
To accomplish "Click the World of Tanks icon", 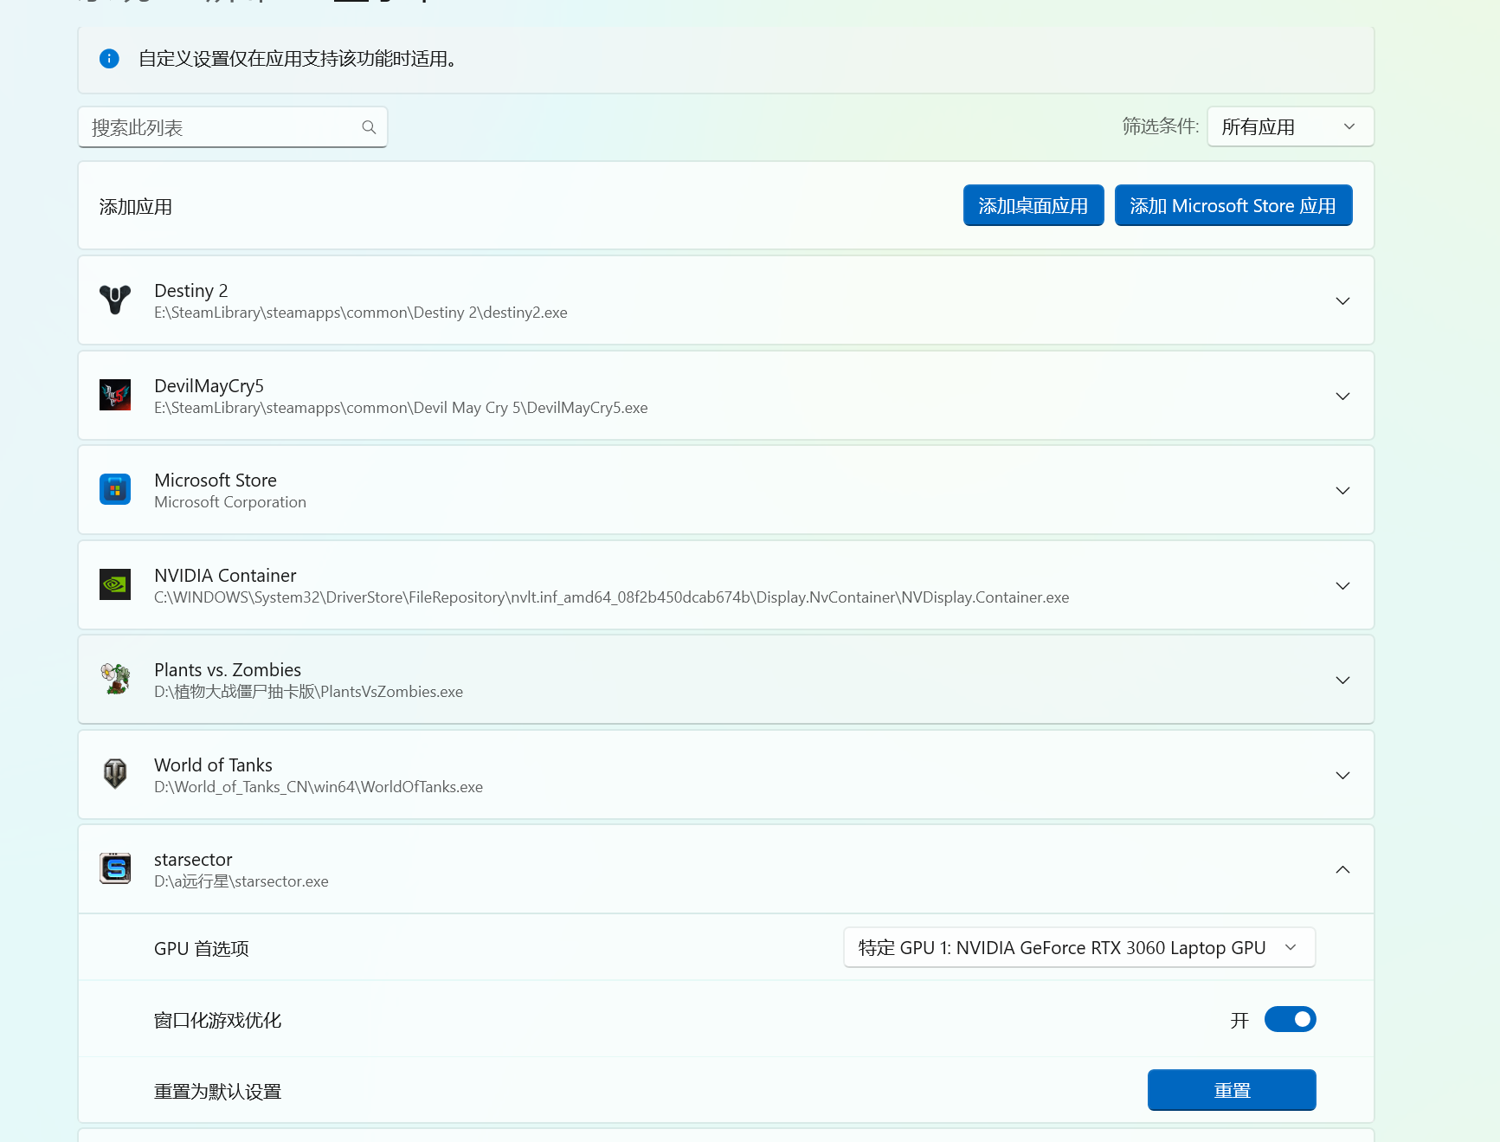I will tap(115, 774).
